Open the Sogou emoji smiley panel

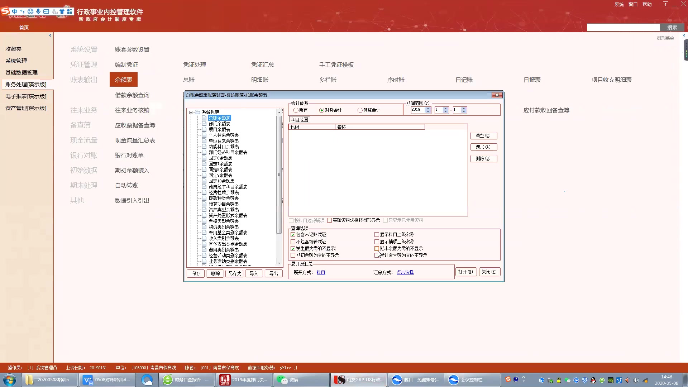click(30, 11)
